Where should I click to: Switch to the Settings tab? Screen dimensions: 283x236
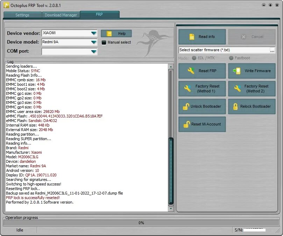click(22, 15)
